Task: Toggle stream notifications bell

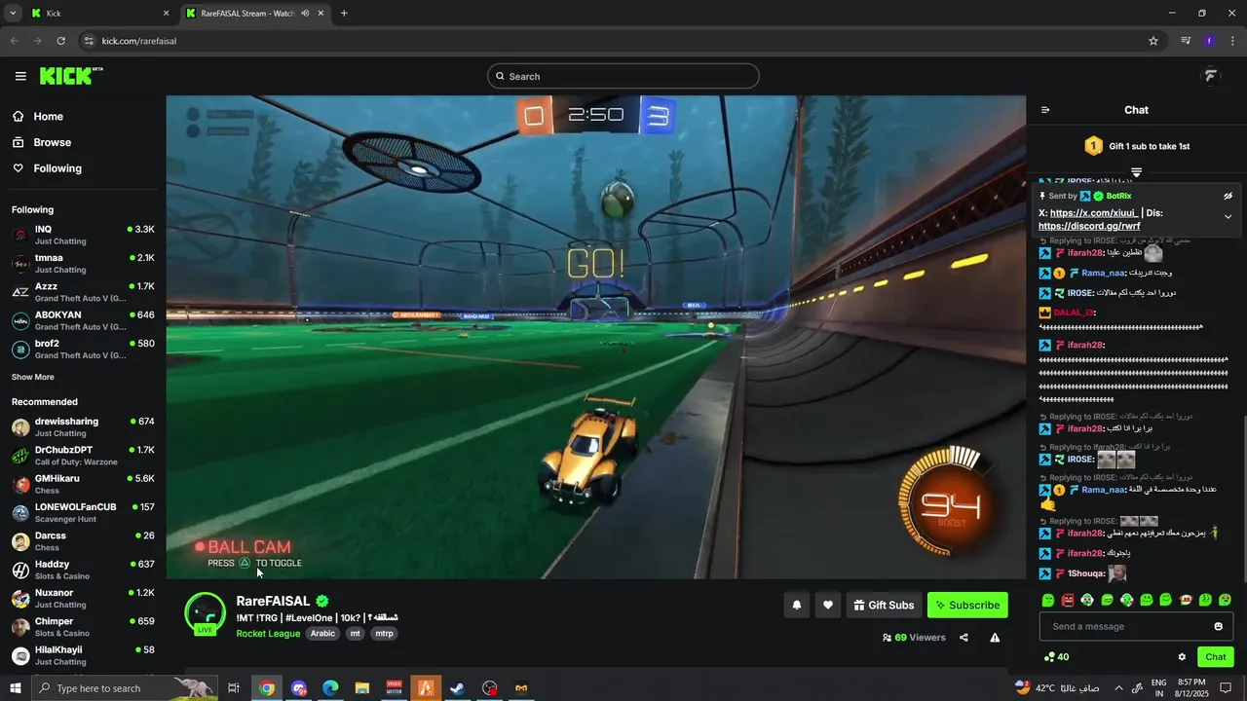Action: pos(797,605)
